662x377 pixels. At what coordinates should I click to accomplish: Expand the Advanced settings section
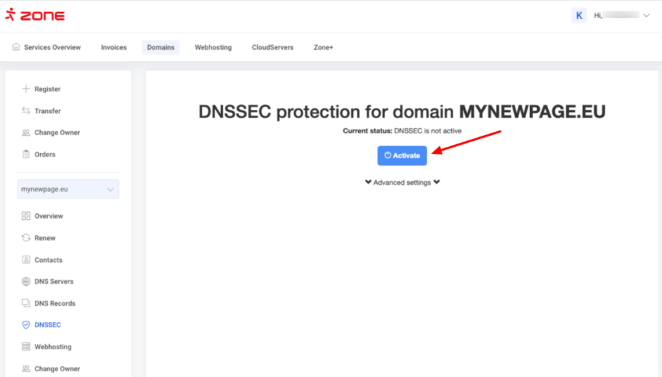point(402,183)
